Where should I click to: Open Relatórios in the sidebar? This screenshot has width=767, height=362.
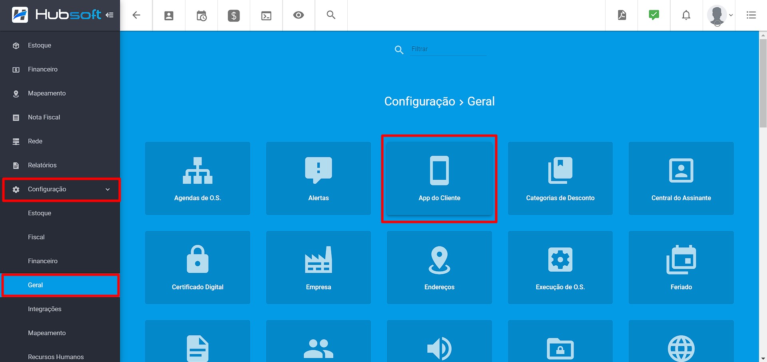point(60,165)
